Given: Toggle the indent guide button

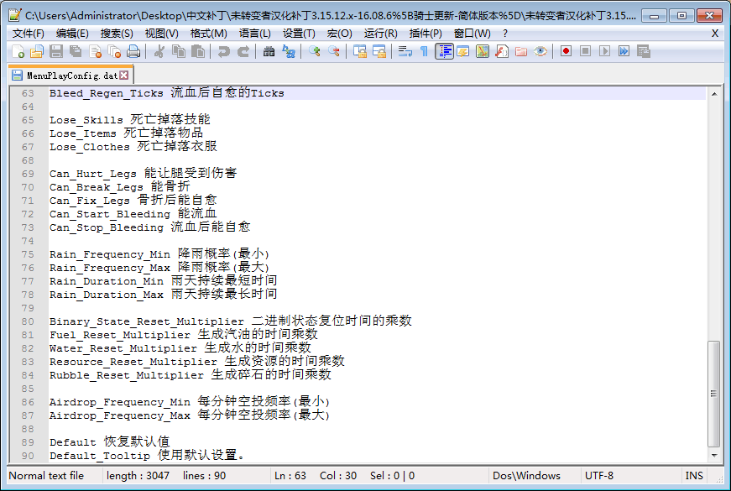Looking at the screenshot, I should (x=444, y=51).
